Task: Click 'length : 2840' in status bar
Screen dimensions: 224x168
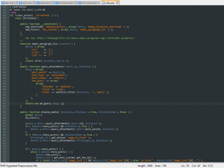Action: pyautogui.click(x=145, y=166)
